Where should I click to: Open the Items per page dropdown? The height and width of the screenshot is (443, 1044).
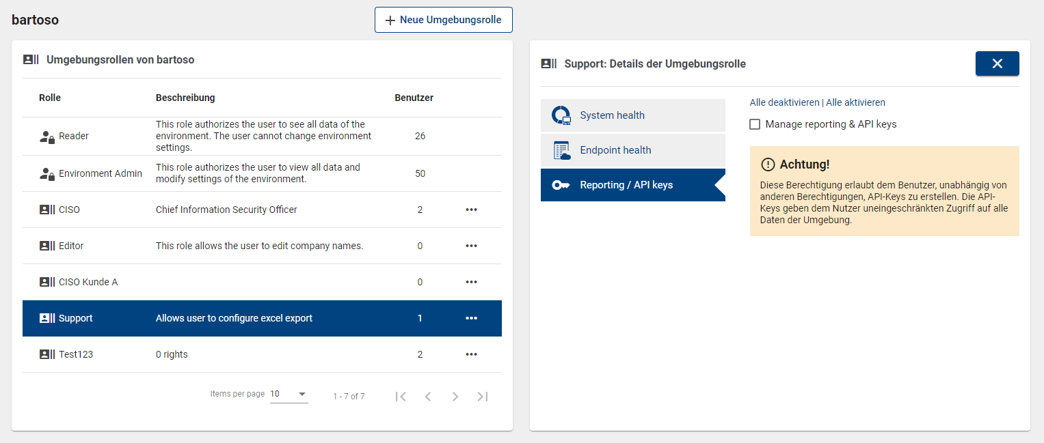pos(289,395)
